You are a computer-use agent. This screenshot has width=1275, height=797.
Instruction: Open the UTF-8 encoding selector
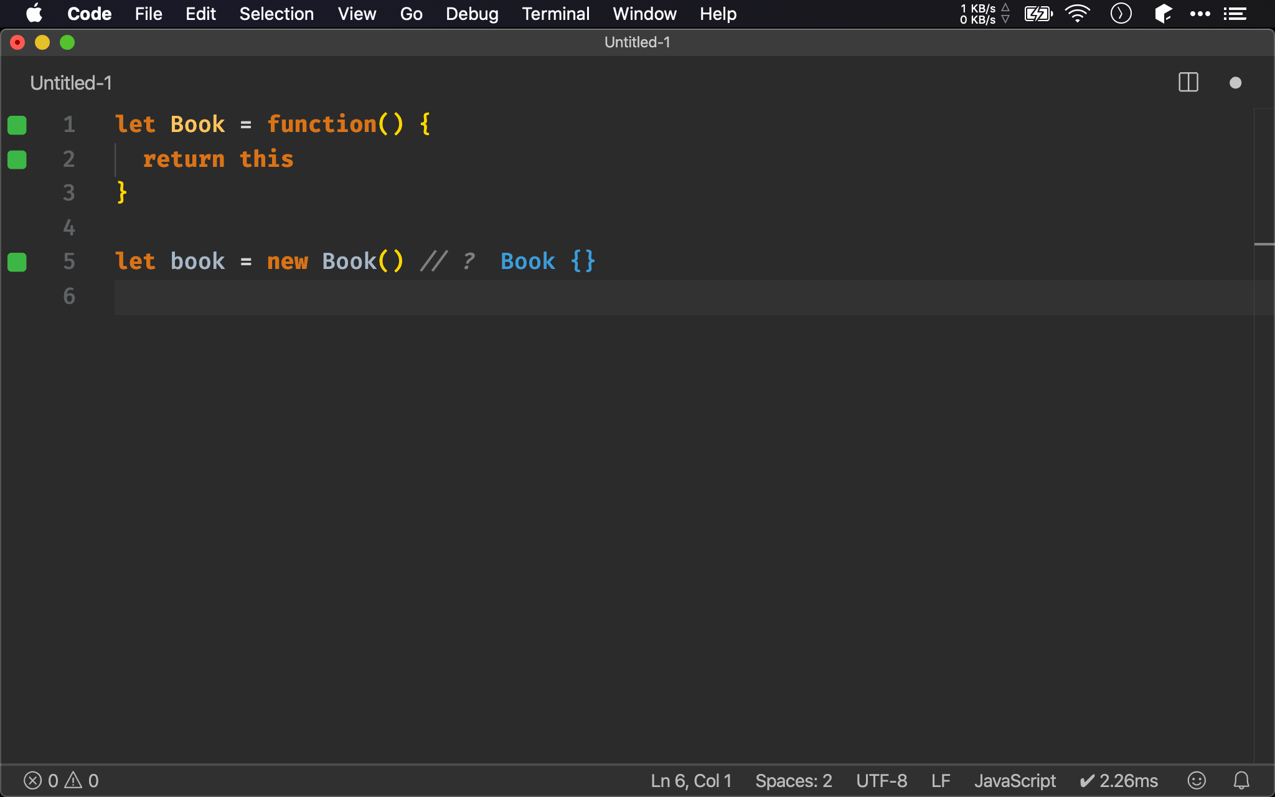coord(881,780)
